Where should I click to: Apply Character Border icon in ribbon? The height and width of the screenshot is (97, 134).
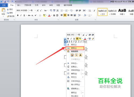57,10
